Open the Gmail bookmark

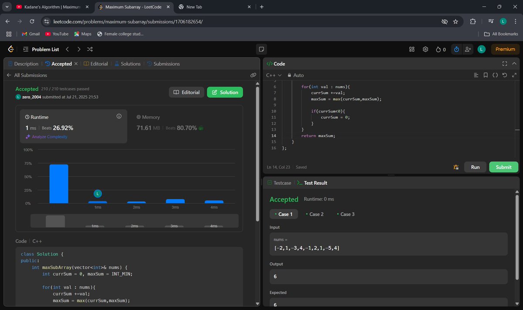(x=31, y=34)
